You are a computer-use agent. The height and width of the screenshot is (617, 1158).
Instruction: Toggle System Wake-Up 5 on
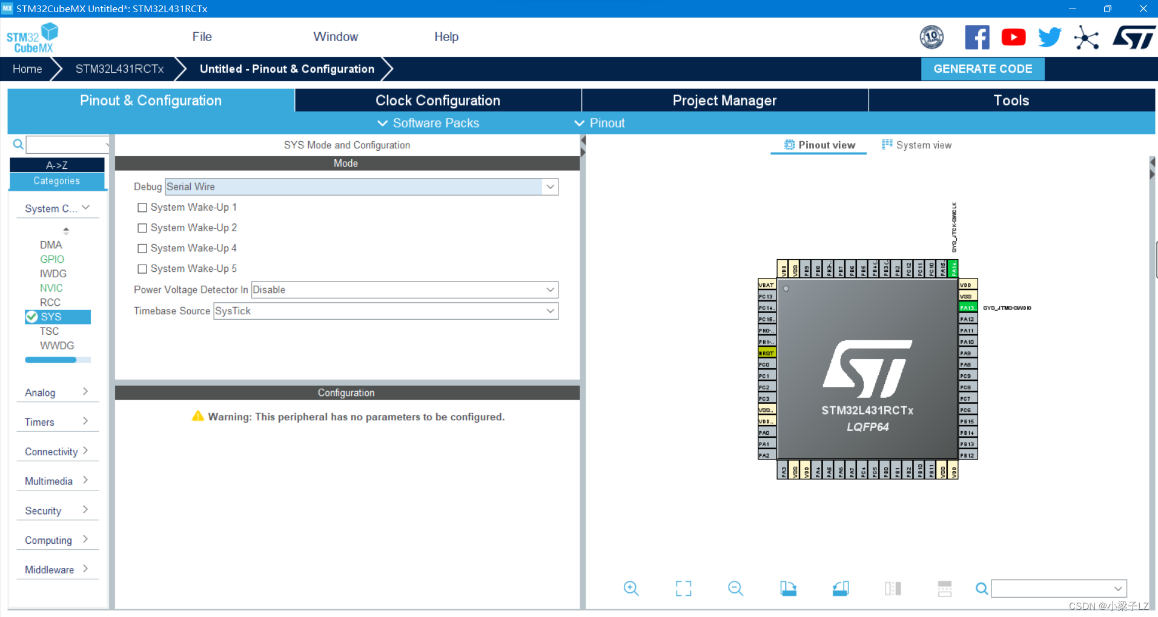[x=142, y=268]
